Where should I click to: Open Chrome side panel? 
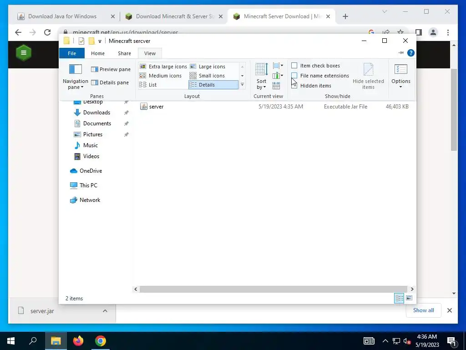[x=419, y=32]
